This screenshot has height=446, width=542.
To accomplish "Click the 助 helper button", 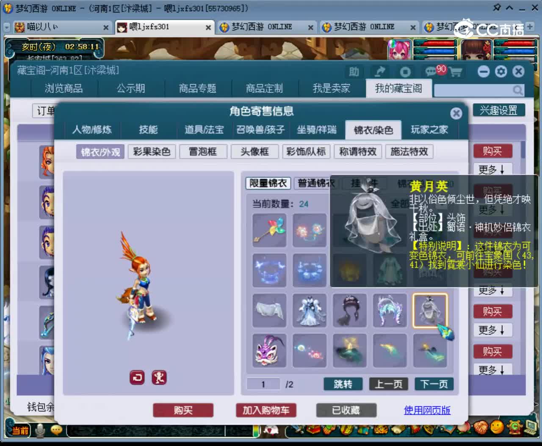I will (x=354, y=72).
